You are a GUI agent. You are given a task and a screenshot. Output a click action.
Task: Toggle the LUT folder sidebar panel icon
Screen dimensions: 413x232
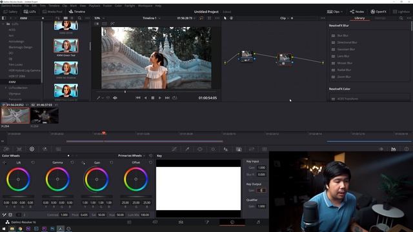tap(3, 18)
